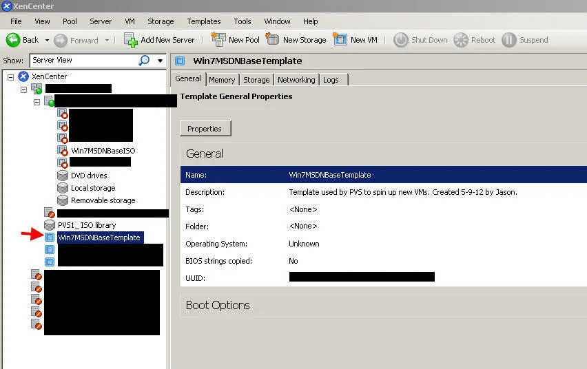Switch to the General tab
Viewport: 587px width, 369px height.
(188, 79)
